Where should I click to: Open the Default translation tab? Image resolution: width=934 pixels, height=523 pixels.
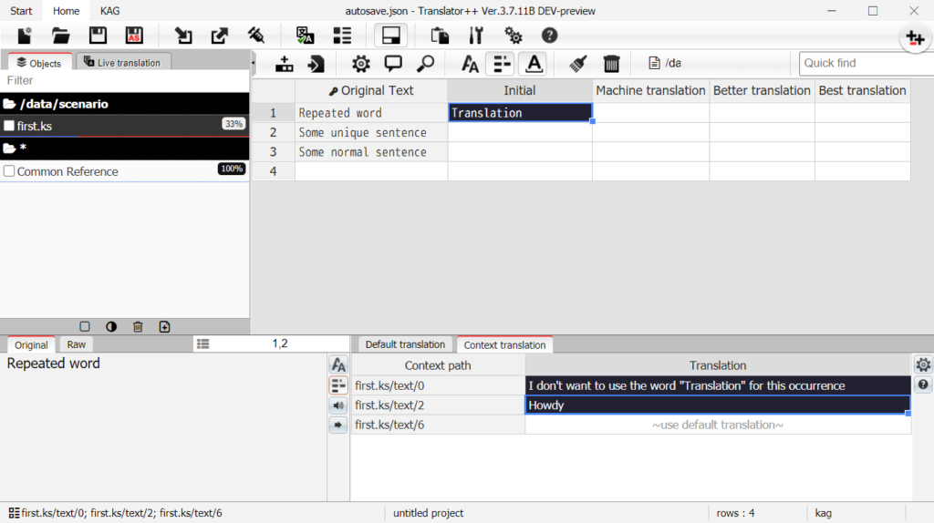(405, 344)
